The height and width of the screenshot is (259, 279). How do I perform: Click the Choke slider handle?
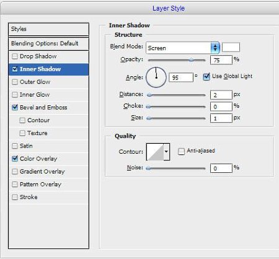point(148,107)
